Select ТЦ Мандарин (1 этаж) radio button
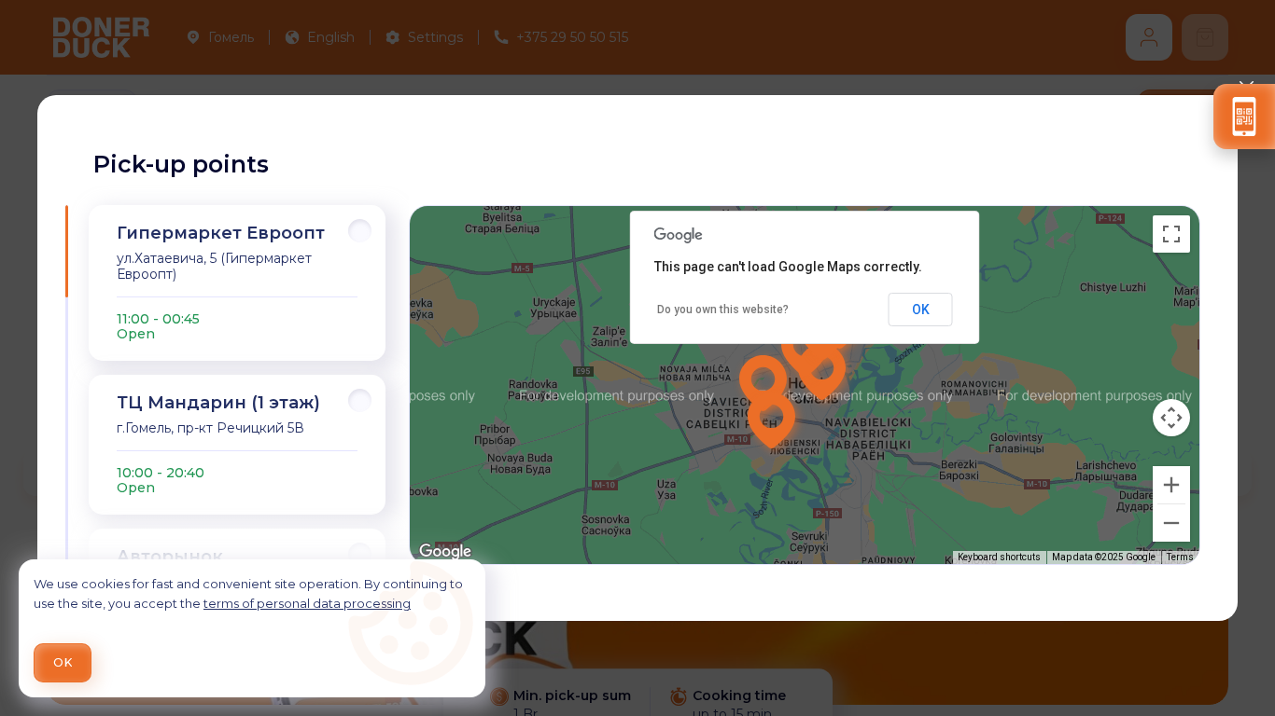This screenshot has height=716, width=1275. coord(359,401)
